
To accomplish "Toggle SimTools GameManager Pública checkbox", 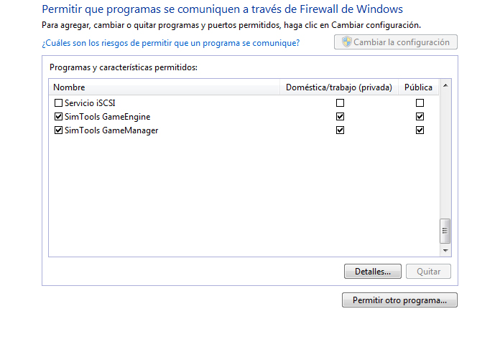I will pos(420,130).
